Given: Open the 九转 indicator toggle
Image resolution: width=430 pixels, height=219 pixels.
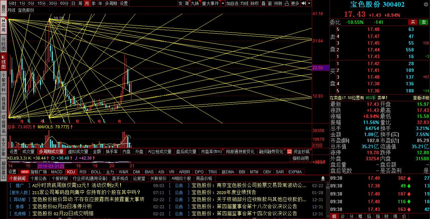Looking at the screenshot, I should pos(195,3).
